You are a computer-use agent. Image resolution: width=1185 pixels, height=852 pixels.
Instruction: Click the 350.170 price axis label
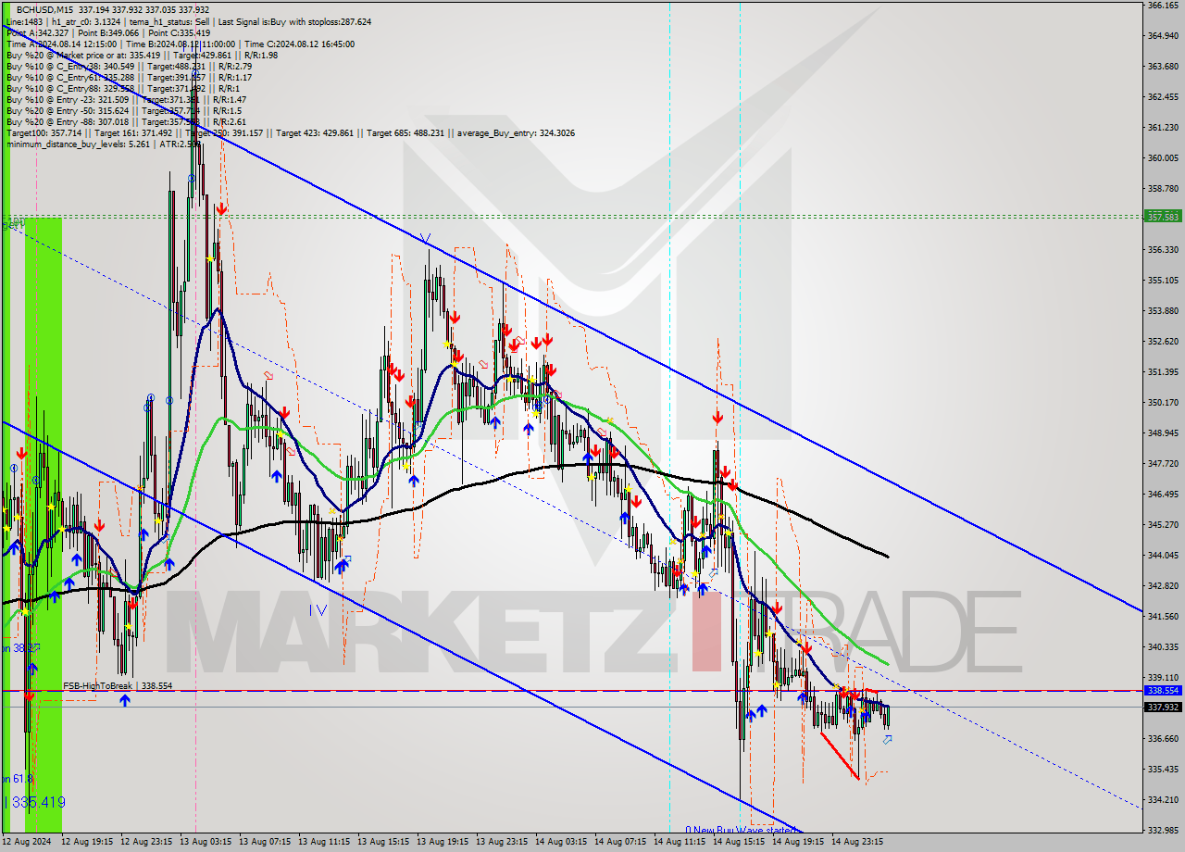1163,403
